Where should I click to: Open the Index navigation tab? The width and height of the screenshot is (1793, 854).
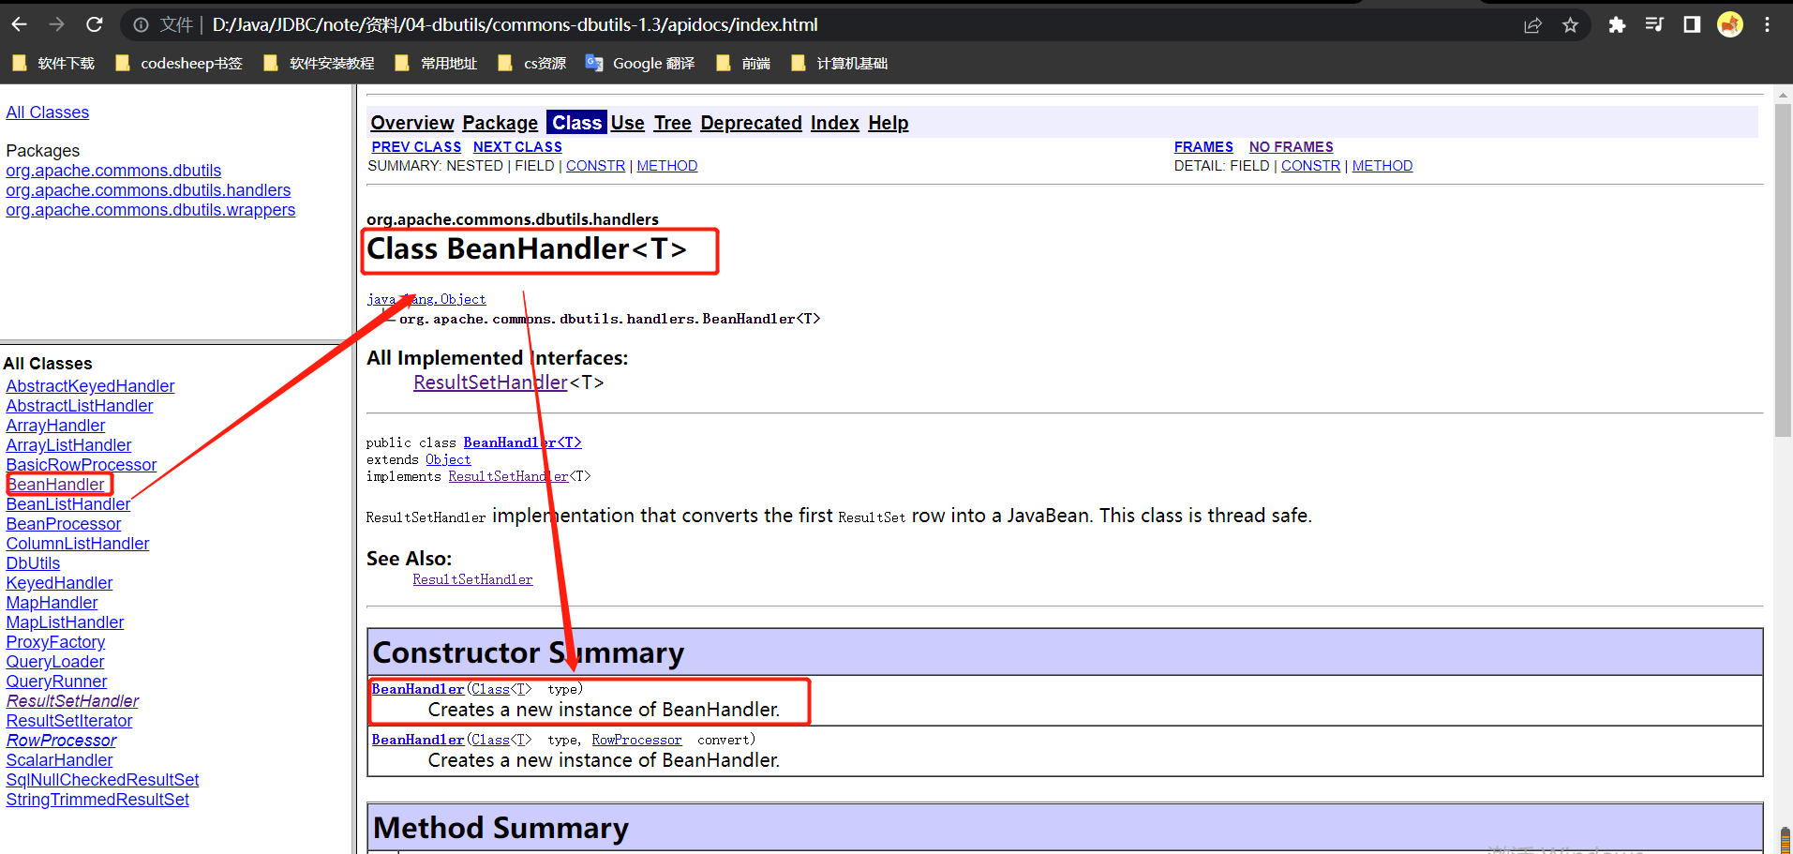pos(835,123)
